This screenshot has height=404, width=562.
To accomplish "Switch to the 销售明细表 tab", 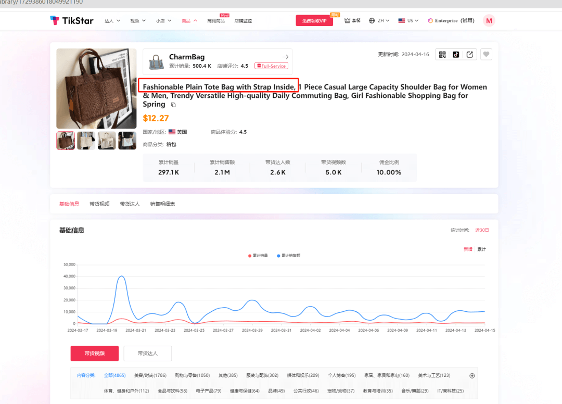I will pos(162,204).
